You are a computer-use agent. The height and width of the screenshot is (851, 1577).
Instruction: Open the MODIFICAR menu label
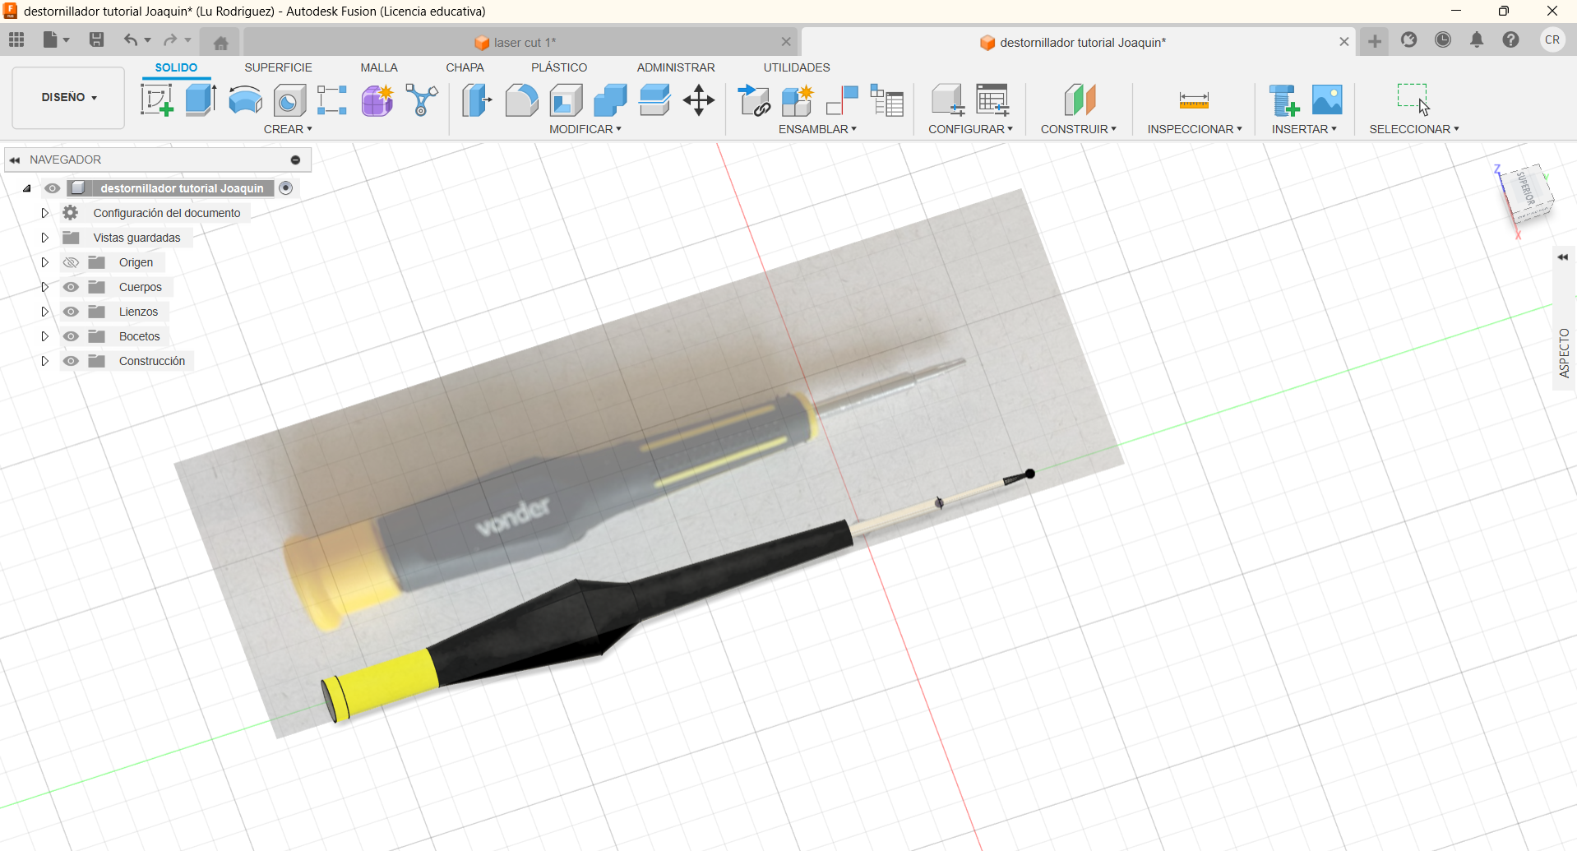pos(585,129)
